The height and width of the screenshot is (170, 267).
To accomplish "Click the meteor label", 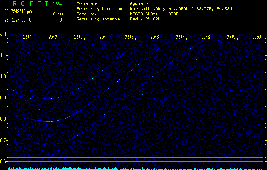I will (59, 14).
